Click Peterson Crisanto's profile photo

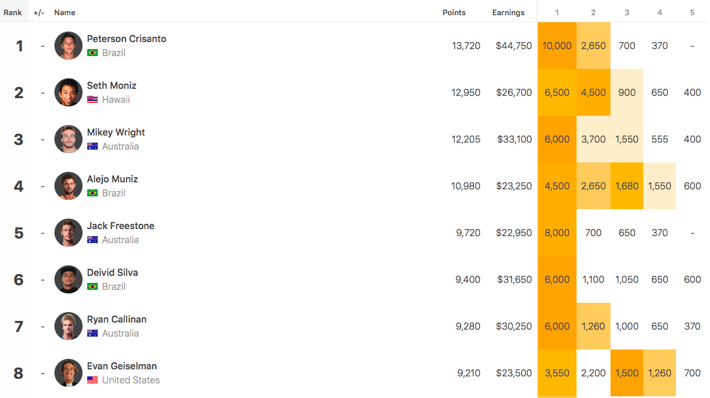click(x=68, y=46)
